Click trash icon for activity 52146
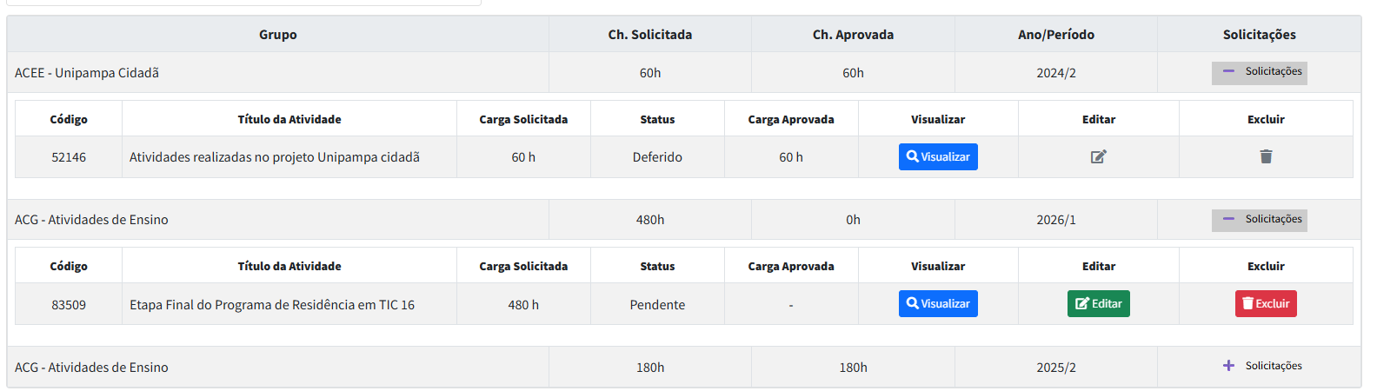This screenshot has height=391, width=1377. 1266,157
